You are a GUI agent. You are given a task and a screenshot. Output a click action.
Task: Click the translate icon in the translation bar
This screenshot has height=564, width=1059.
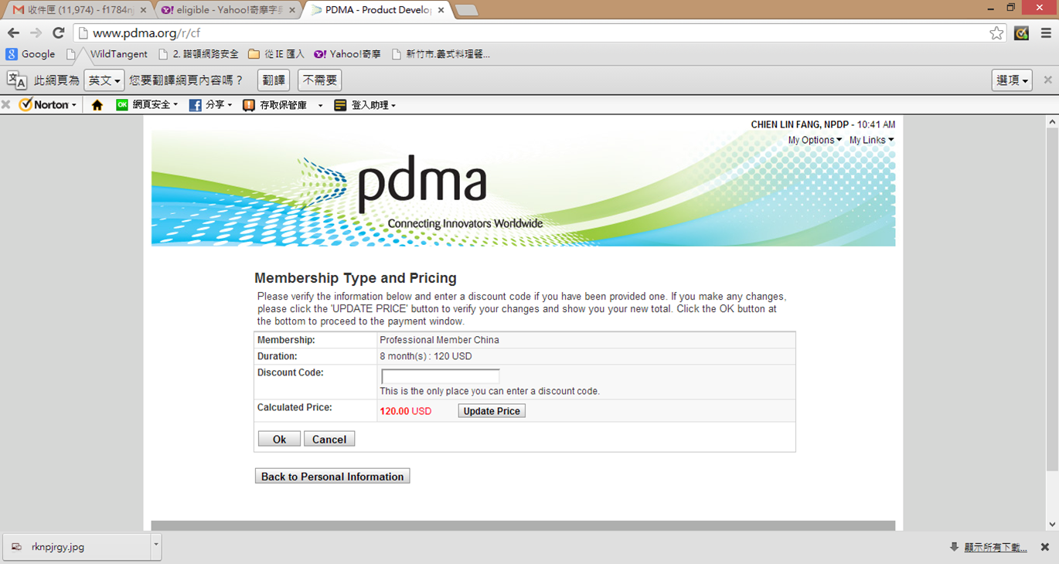pos(16,80)
